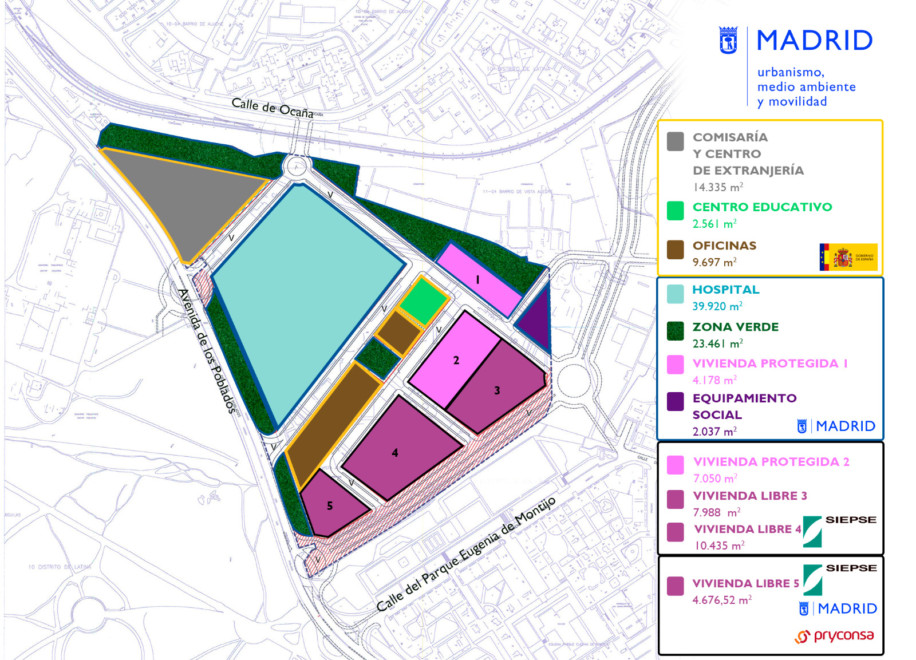916x660 pixels.
Task: Click the Calle del Parque Eugenia de Montijo label
Action: pyautogui.click(x=465, y=554)
